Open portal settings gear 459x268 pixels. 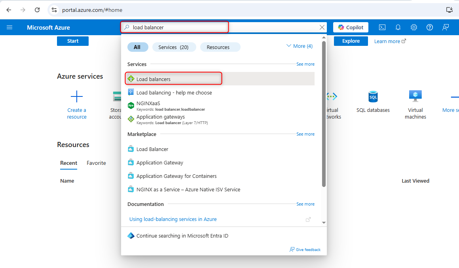pos(413,27)
